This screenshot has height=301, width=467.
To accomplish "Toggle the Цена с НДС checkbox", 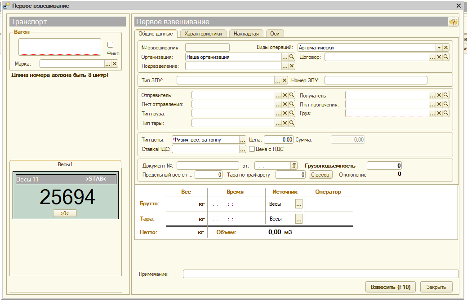I will [x=252, y=149].
